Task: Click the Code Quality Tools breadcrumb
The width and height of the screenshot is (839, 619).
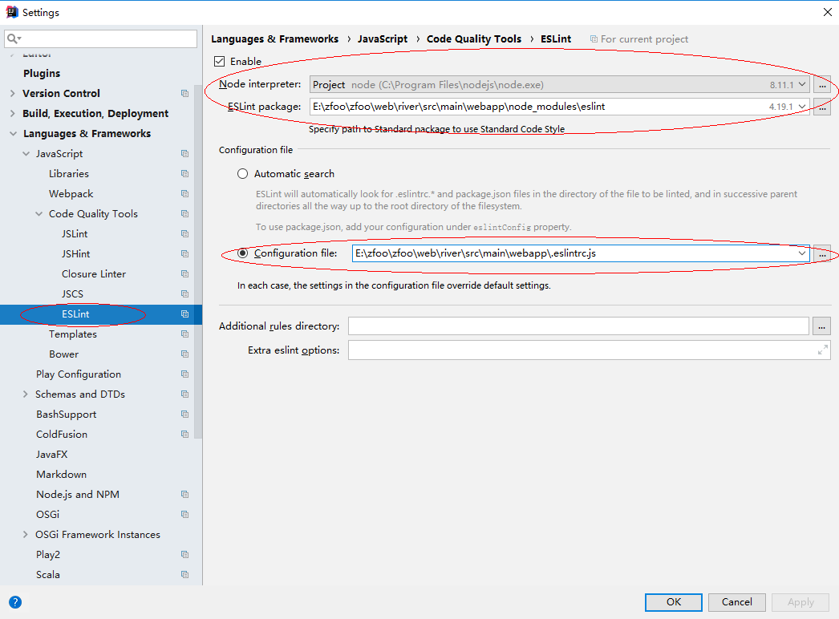Action: click(473, 39)
